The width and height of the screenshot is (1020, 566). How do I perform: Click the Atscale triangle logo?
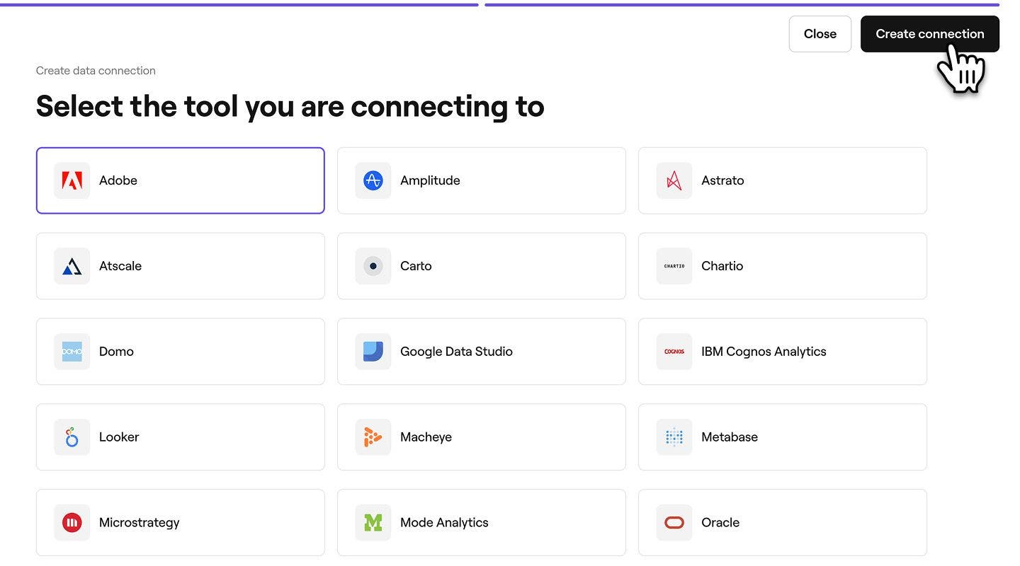[x=72, y=266]
